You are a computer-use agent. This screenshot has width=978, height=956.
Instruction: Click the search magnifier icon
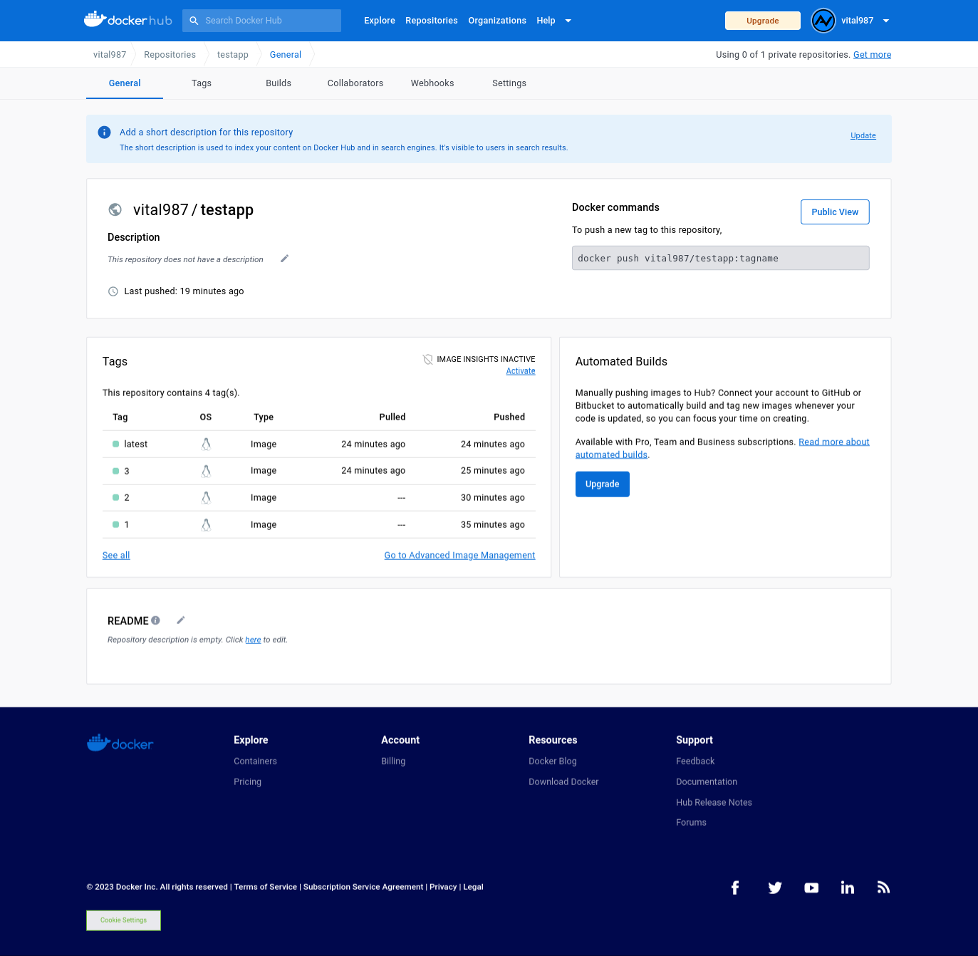click(x=194, y=21)
